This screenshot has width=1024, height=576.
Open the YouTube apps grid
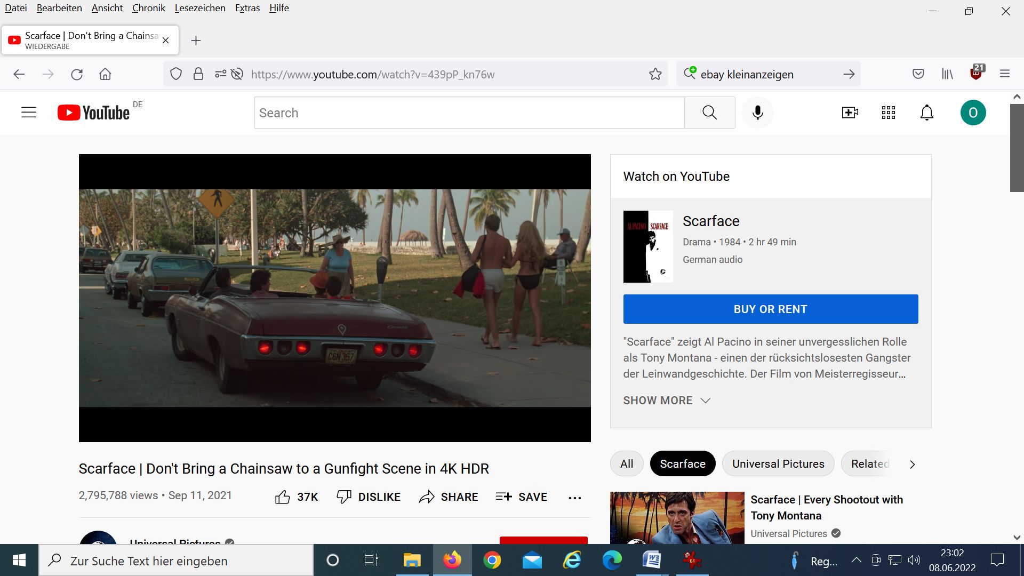pos(889,113)
